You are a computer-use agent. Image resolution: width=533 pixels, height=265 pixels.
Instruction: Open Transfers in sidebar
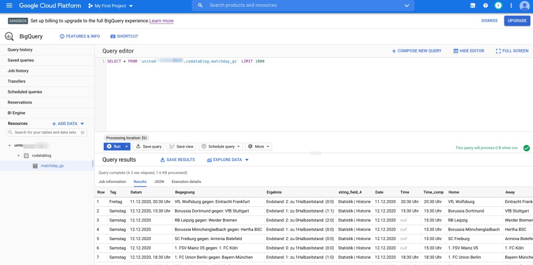(47, 82)
